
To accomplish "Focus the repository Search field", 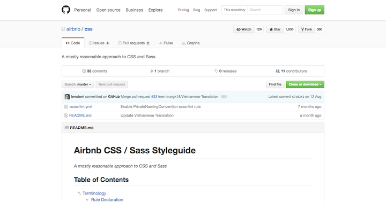I will [x=265, y=10].
